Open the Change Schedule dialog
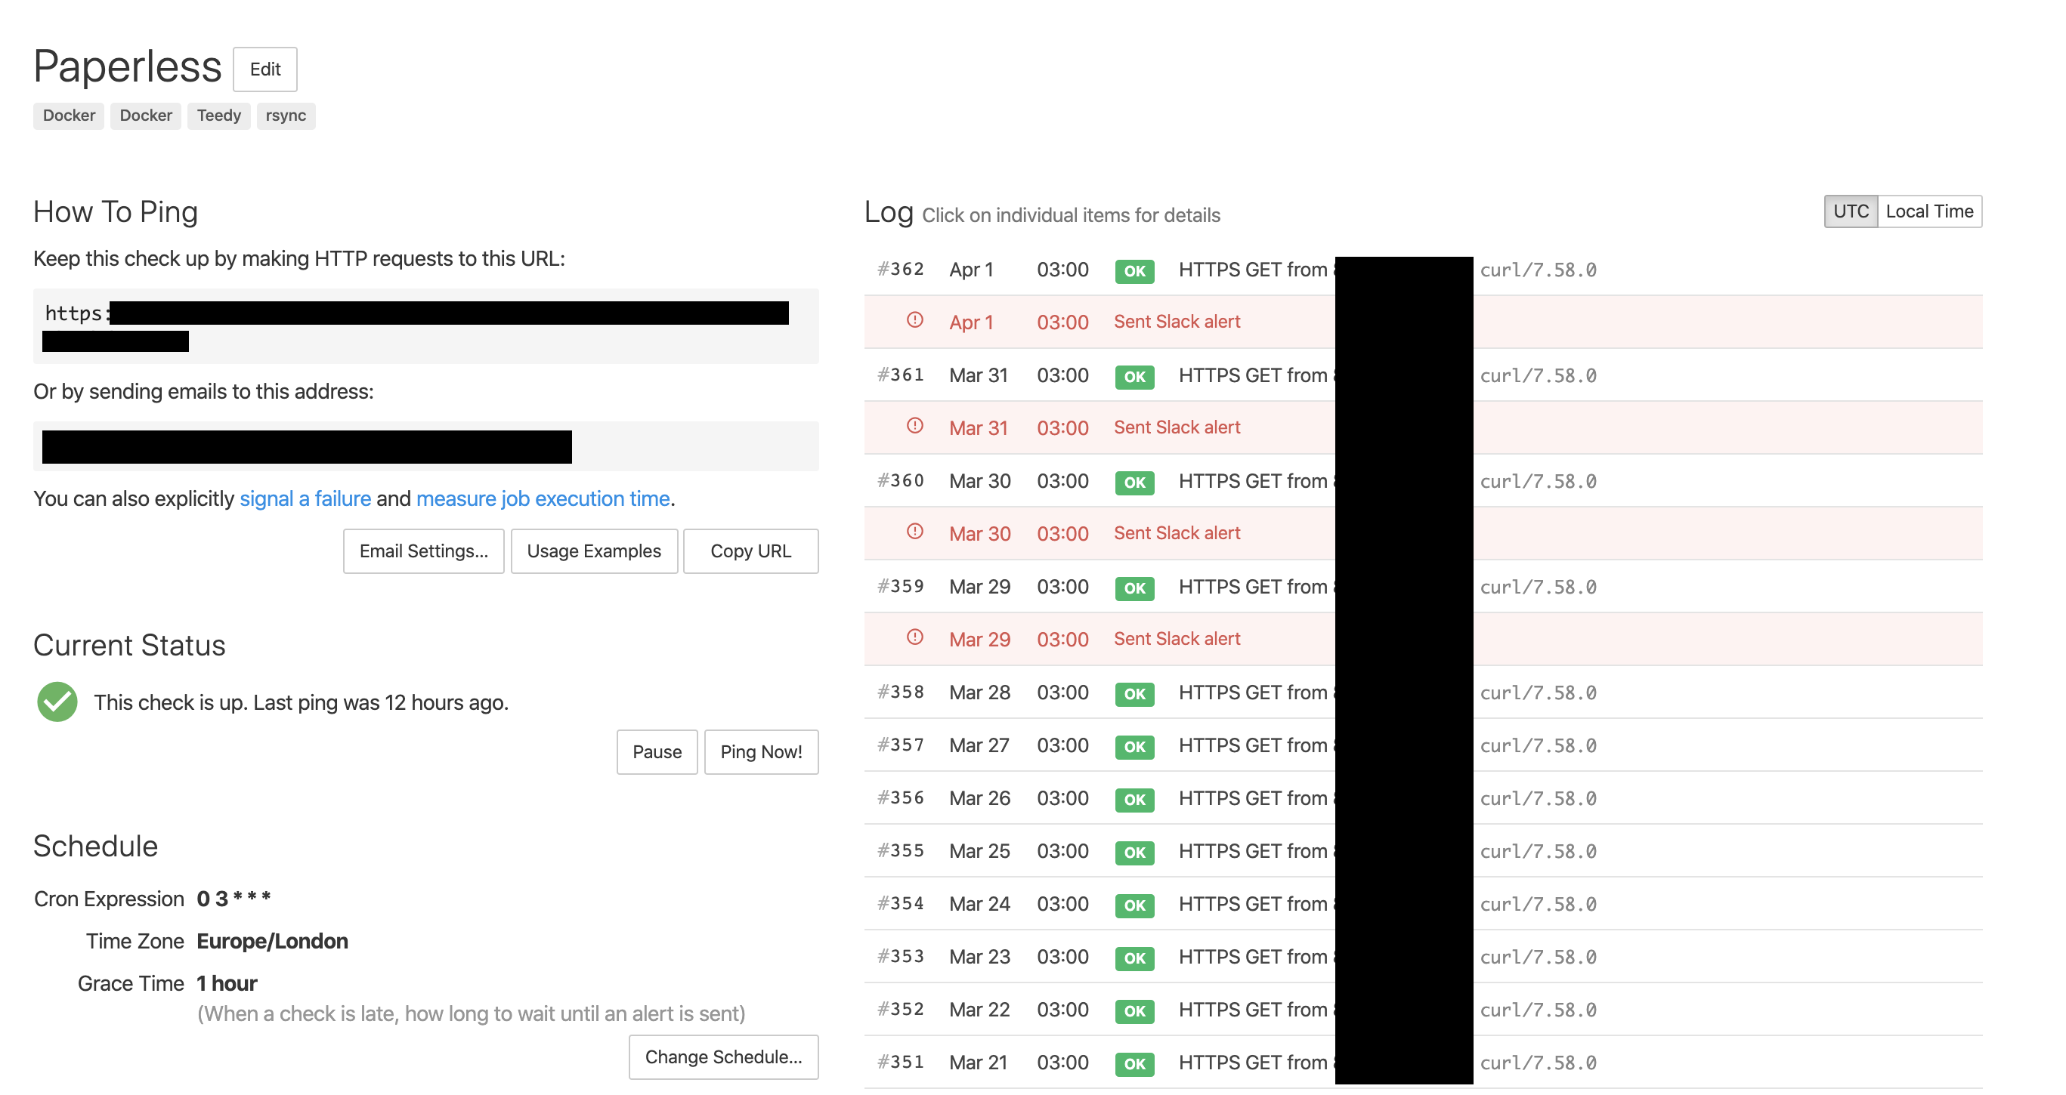The width and height of the screenshot is (2066, 1095). tap(722, 1056)
